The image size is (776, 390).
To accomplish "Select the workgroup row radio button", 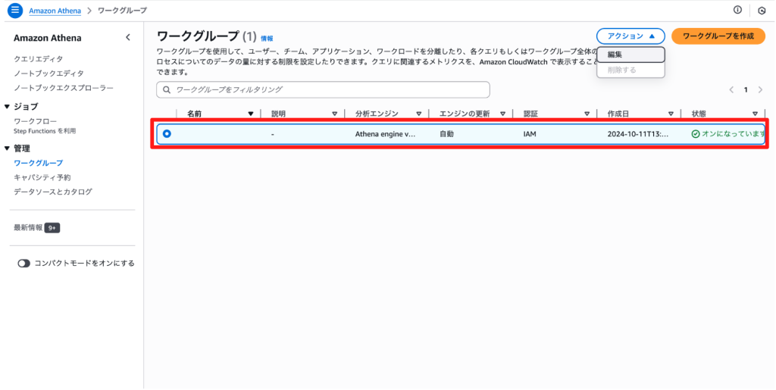I will [167, 133].
